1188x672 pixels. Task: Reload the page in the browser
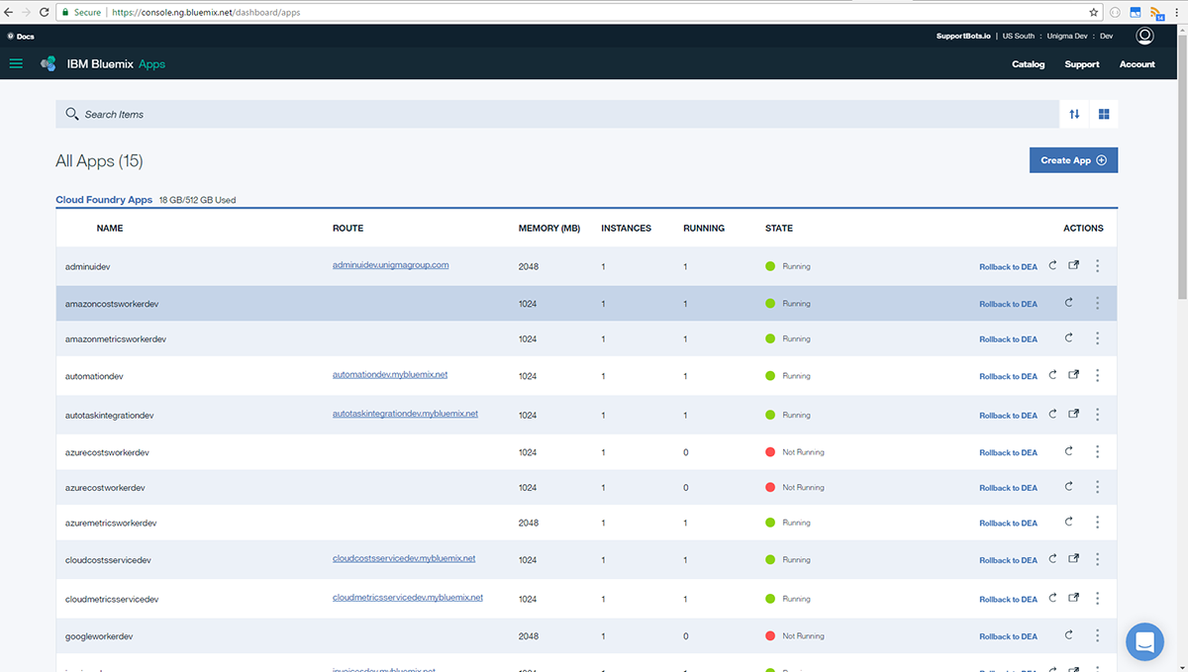coord(44,13)
